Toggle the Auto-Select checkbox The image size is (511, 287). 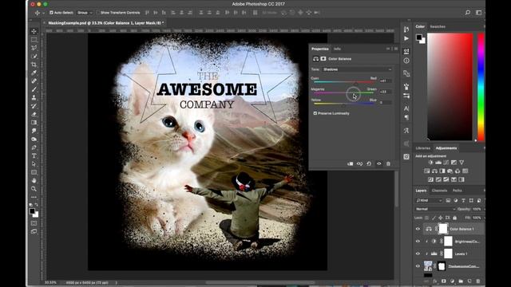51,13
